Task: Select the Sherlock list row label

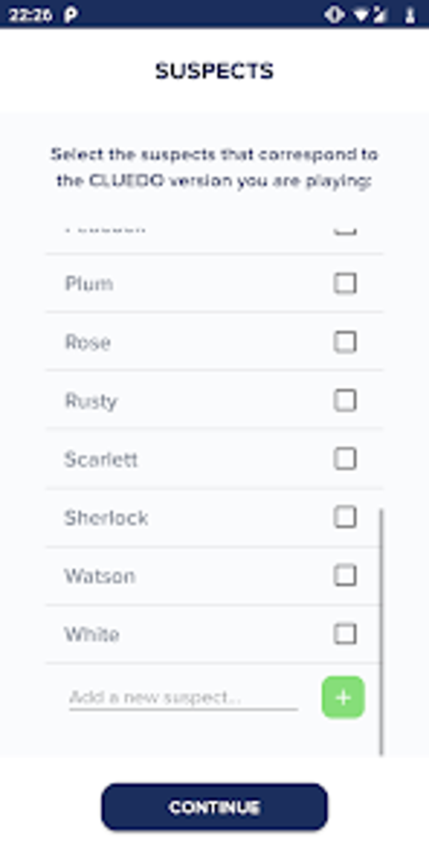Action: 106,518
